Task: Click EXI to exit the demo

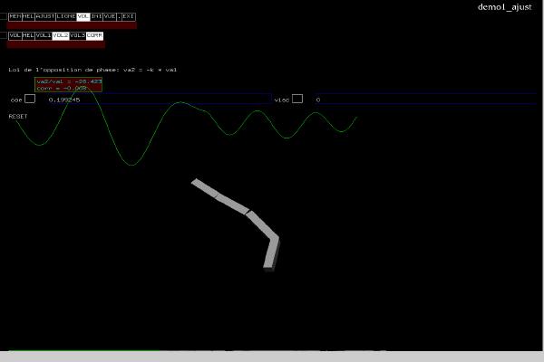Action: pos(129,16)
